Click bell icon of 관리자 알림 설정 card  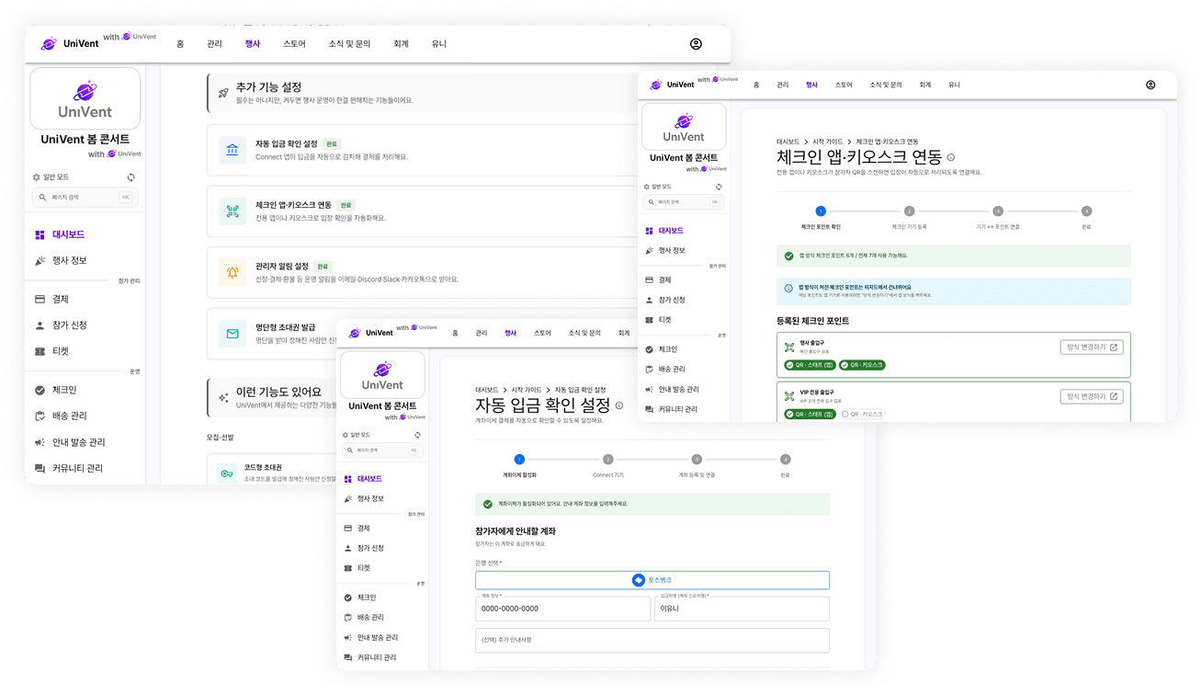(232, 272)
